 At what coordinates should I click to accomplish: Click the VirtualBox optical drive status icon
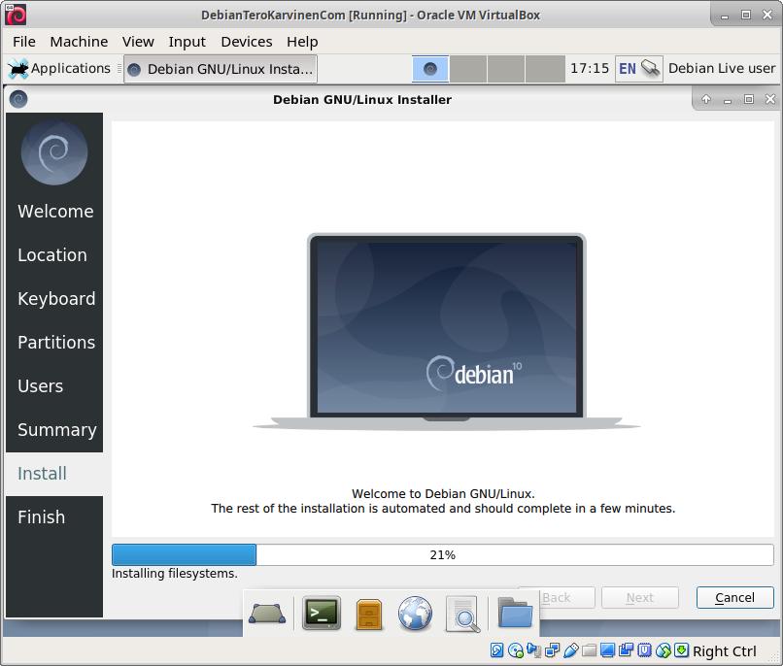(x=516, y=650)
